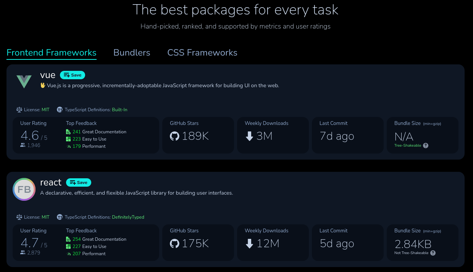This screenshot has height=272, width=473.
Task: Click the help icon next to Tree-Shakeable
Action: pos(425,145)
